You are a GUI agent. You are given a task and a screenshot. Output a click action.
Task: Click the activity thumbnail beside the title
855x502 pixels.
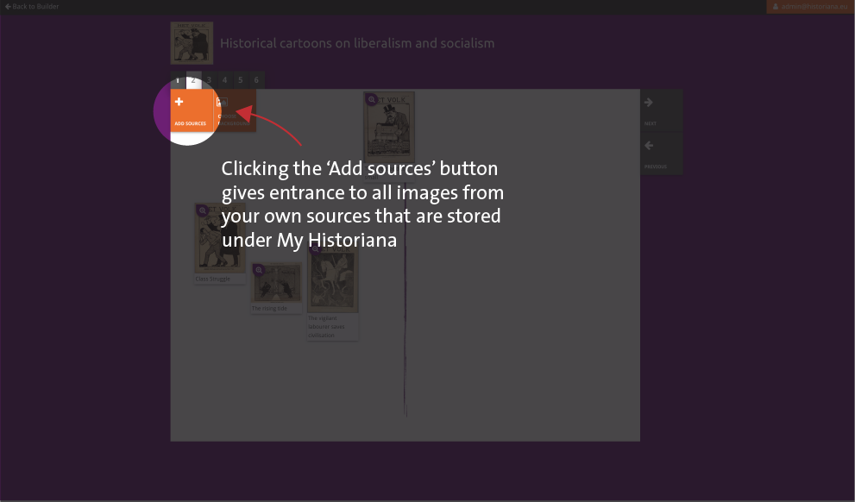click(192, 43)
